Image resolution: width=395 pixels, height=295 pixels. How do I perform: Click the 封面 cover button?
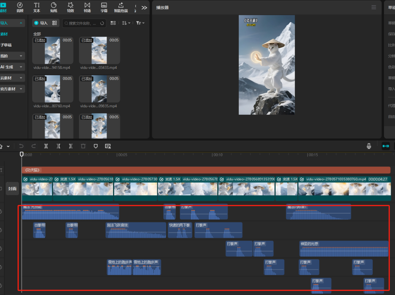(x=12, y=189)
